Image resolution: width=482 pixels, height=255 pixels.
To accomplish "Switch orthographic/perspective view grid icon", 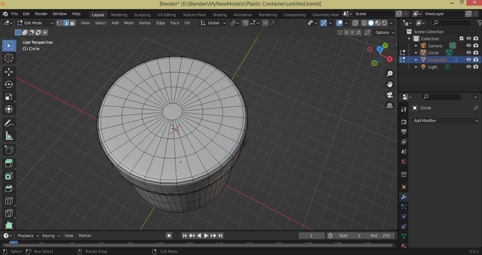I will tap(390, 105).
